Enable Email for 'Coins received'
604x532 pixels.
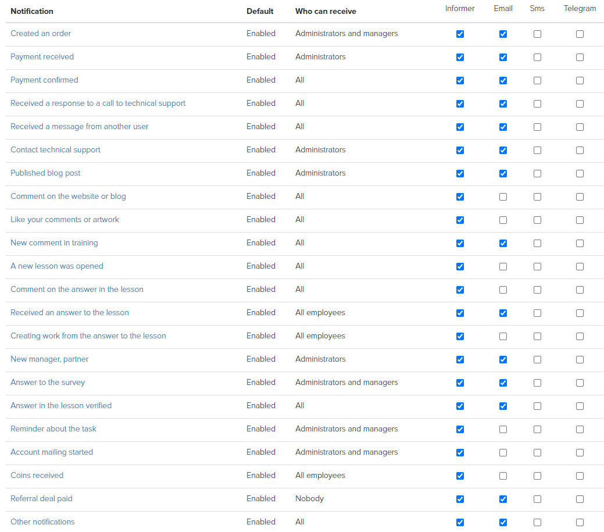coord(503,476)
